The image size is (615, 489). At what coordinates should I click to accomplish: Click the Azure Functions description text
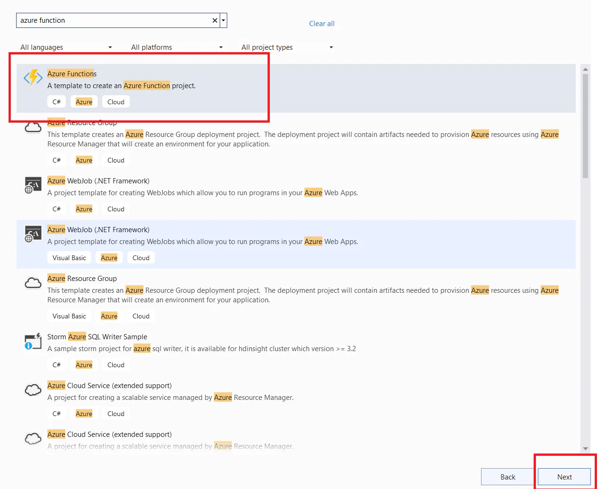coord(121,86)
